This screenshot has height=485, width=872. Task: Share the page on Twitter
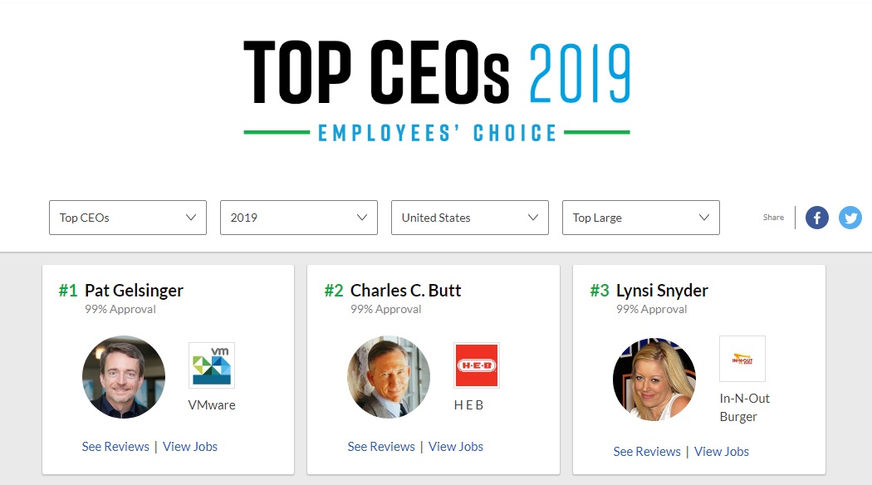pos(850,218)
